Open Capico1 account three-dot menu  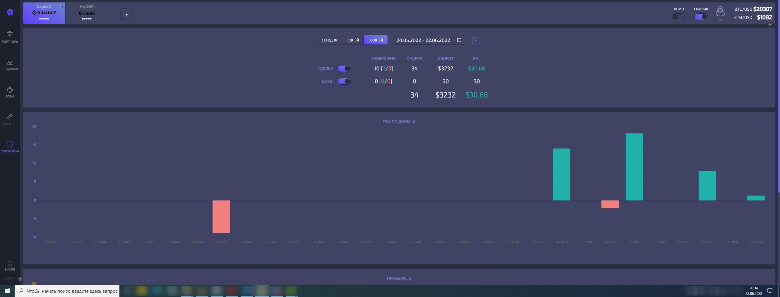[63, 6]
